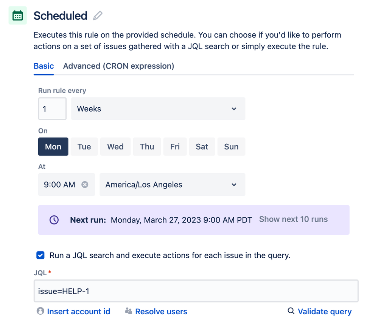Click the pencil icon to rename Scheduled

coord(98,16)
